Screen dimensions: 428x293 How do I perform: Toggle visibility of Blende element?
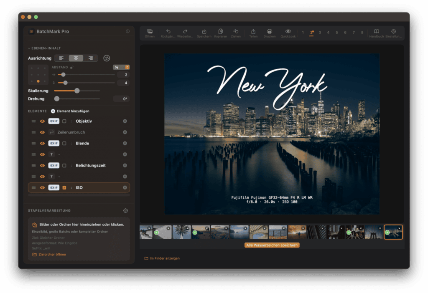point(42,143)
